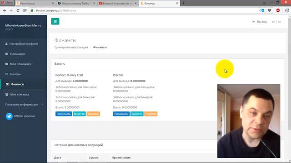Click Дата column header

(58, 158)
